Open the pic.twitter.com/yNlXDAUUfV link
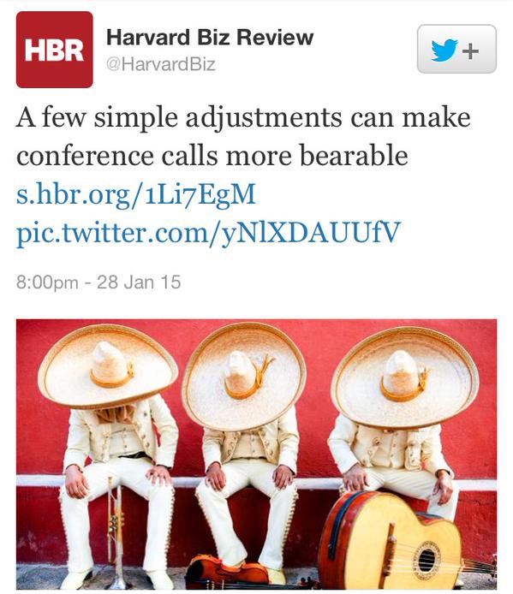 [x=208, y=233]
